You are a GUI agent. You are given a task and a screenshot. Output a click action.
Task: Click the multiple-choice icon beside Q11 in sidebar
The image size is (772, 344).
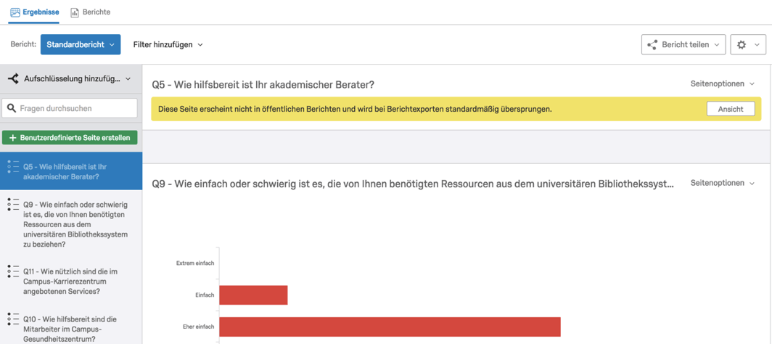[x=13, y=271]
